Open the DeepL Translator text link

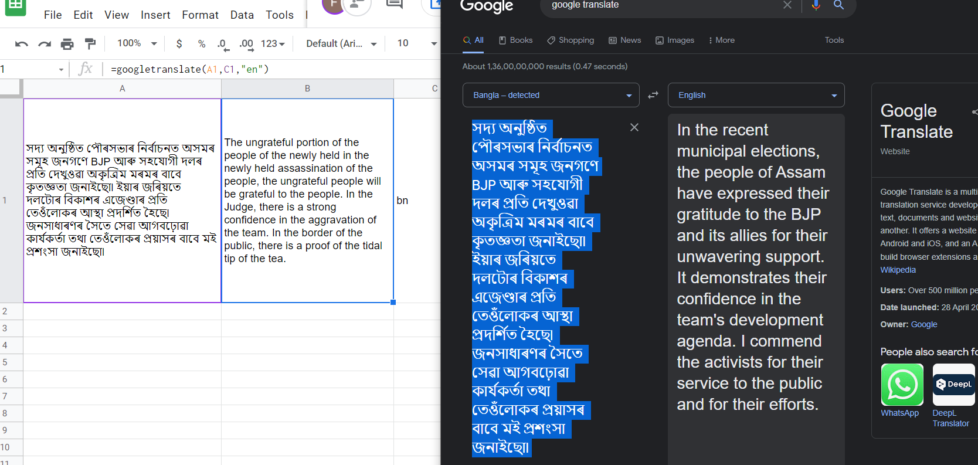[x=950, y=419]
